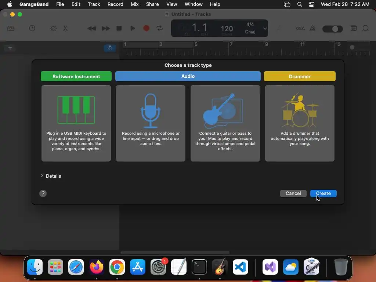Screen dimensions: 376x282
Task: Launch Safari from the Dock
Action: pyautogui.click(x=76, y=267)
